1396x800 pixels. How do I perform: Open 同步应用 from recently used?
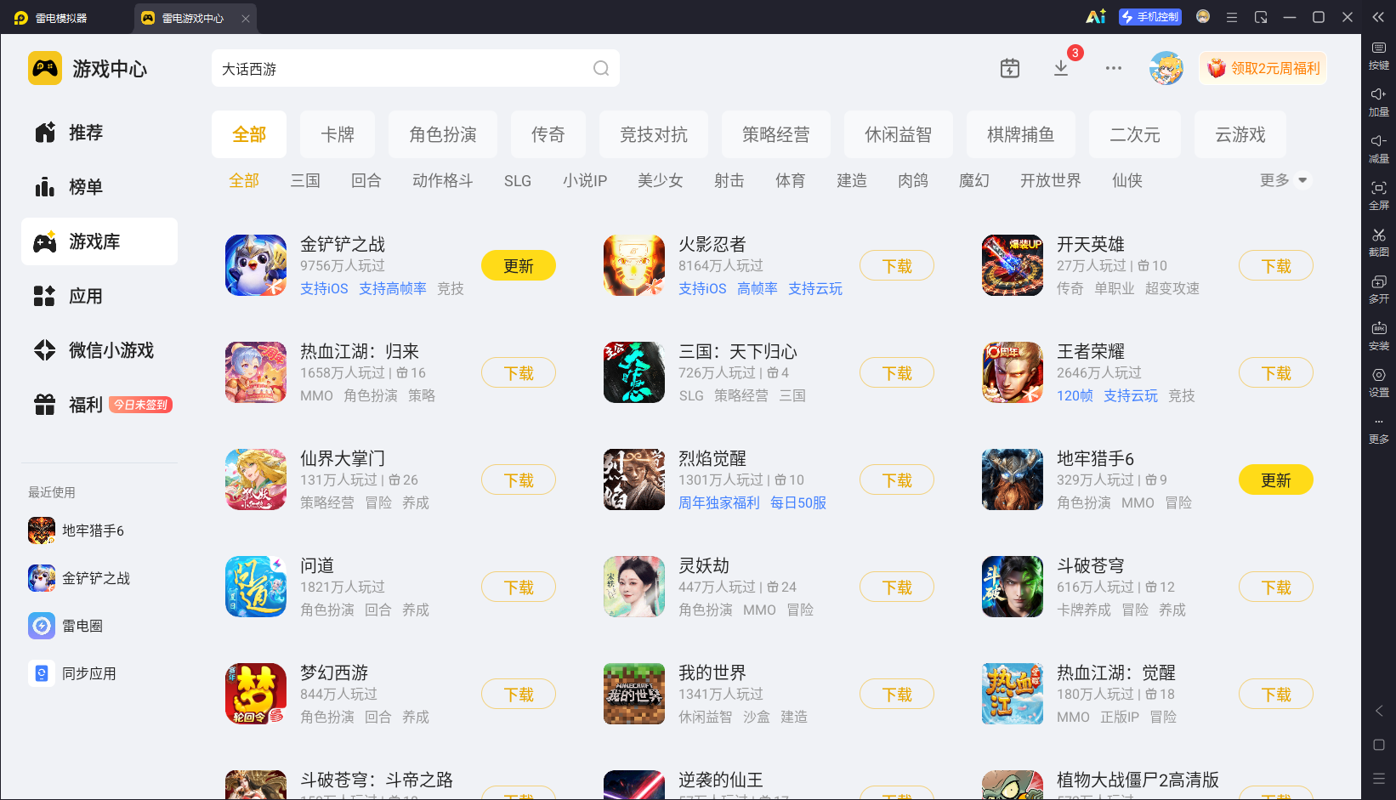(x=72, y=673)
